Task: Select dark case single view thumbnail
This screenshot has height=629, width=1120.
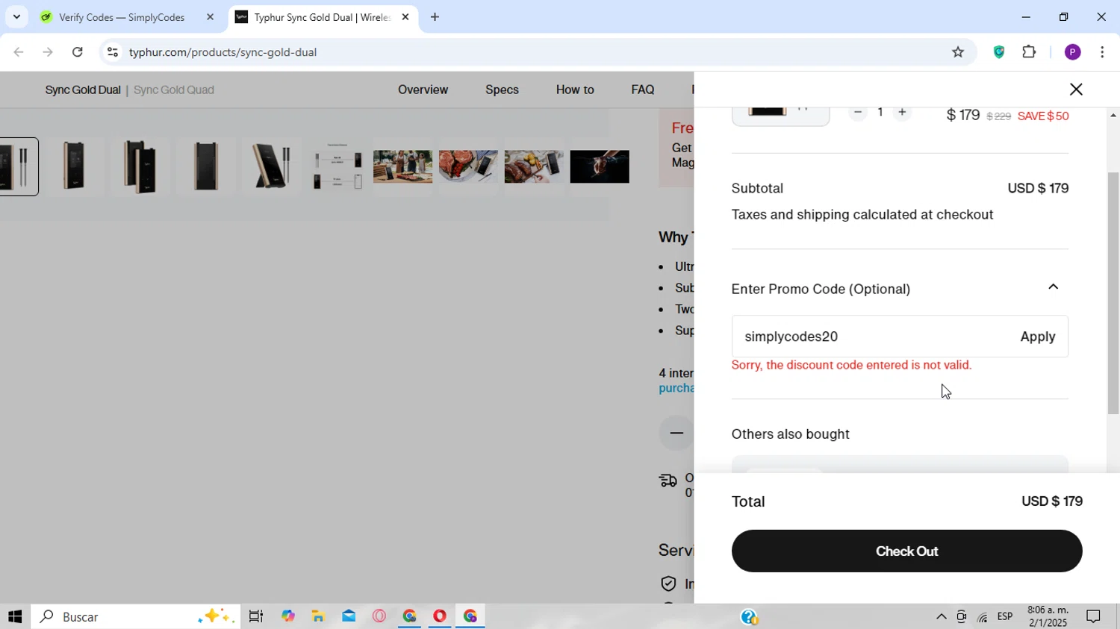Action: click(x=205, y=166)
